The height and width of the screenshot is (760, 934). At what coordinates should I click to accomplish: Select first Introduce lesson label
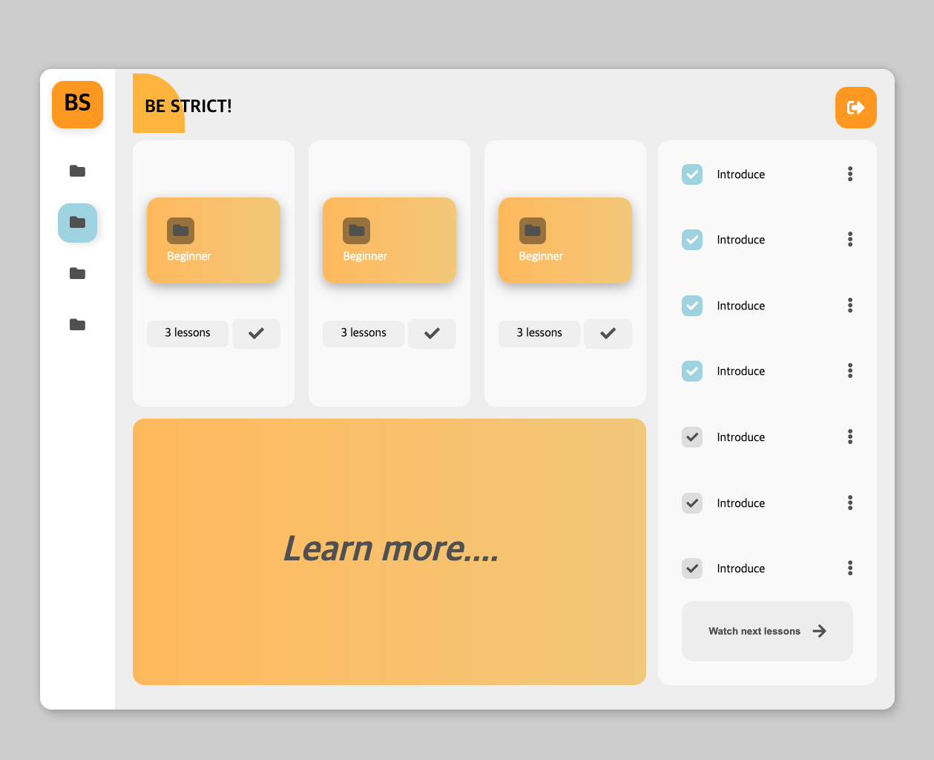pyautogui.click(x=740, y=174)
